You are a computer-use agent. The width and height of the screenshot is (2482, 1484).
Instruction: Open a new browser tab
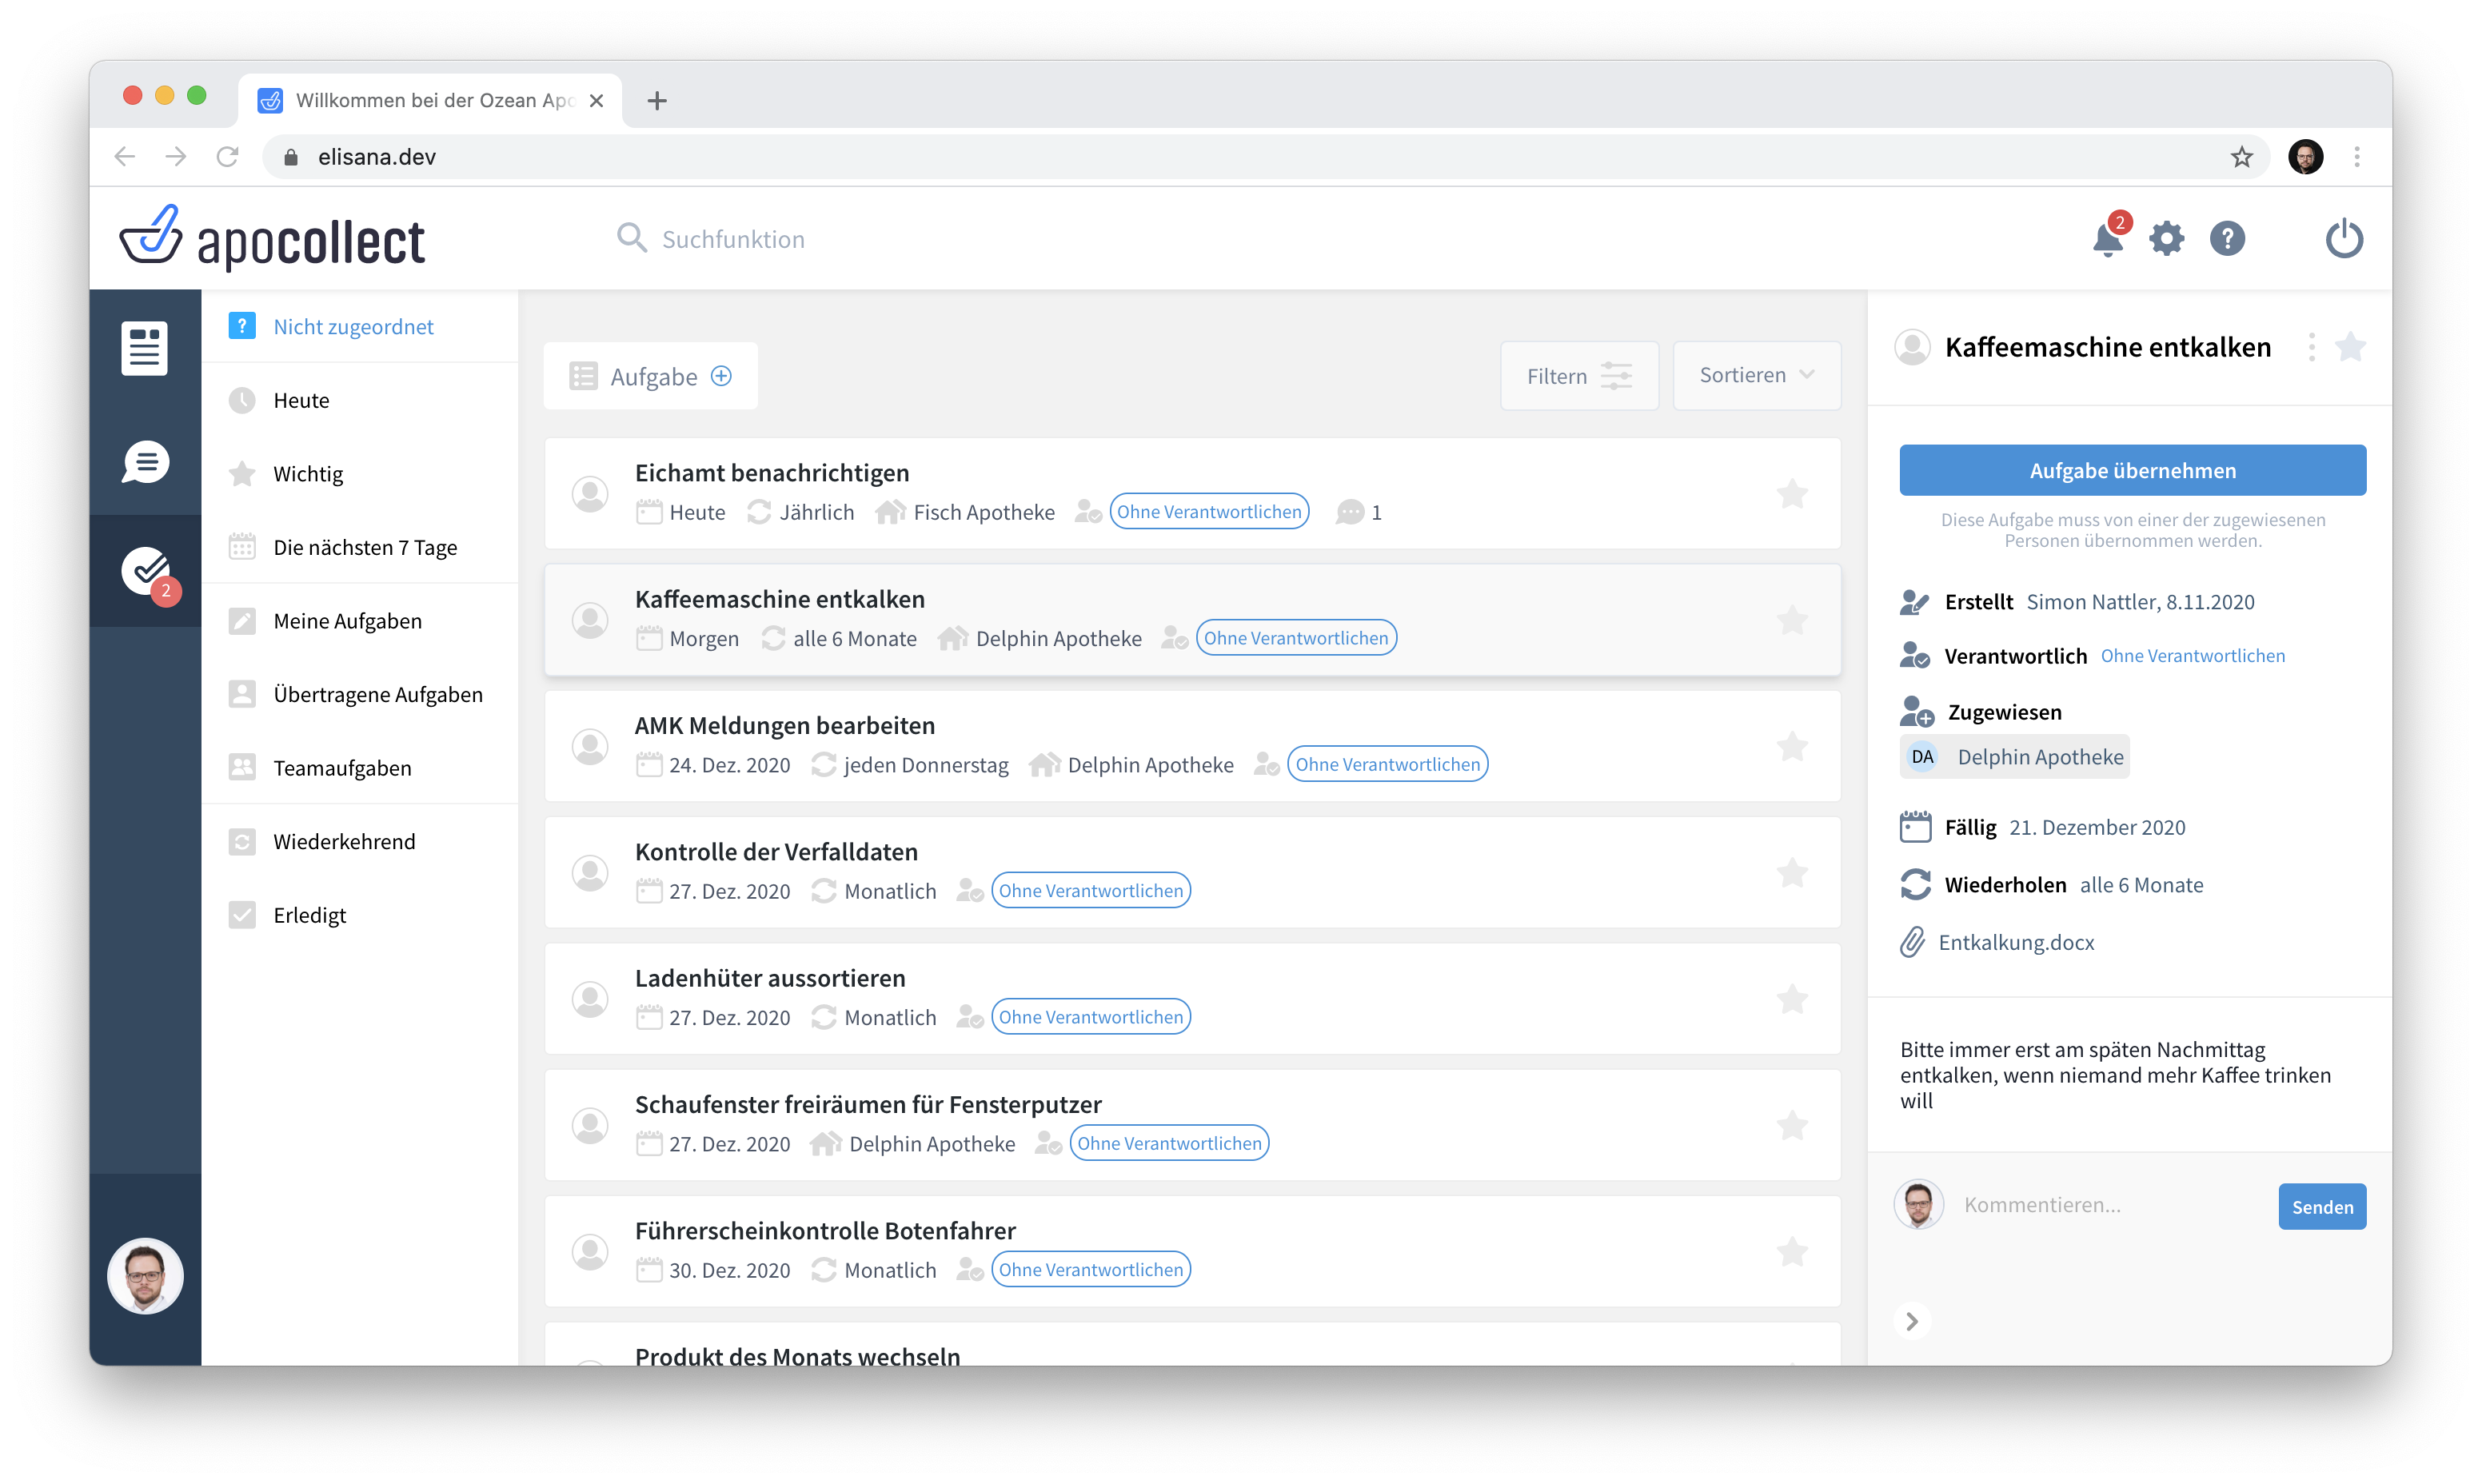pos(656,100)
